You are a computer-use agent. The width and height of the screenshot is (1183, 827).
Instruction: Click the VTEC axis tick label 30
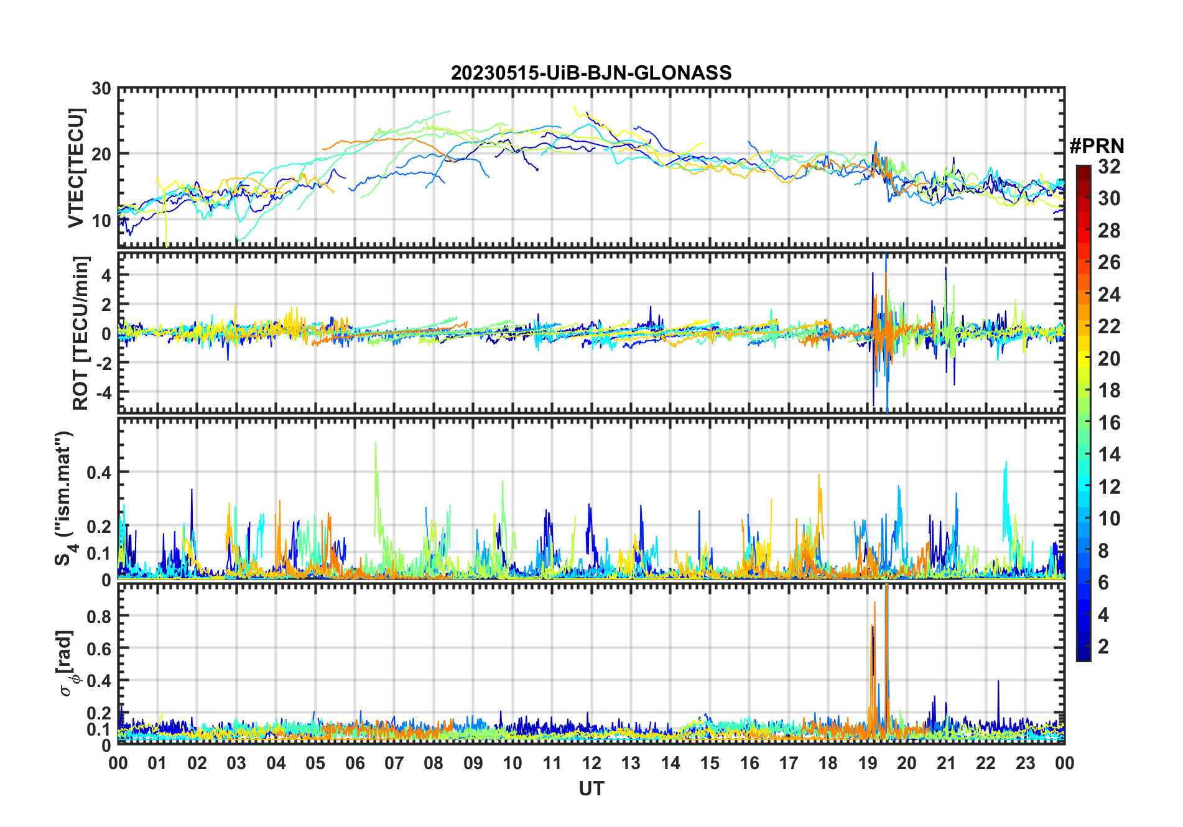[101, 89]
